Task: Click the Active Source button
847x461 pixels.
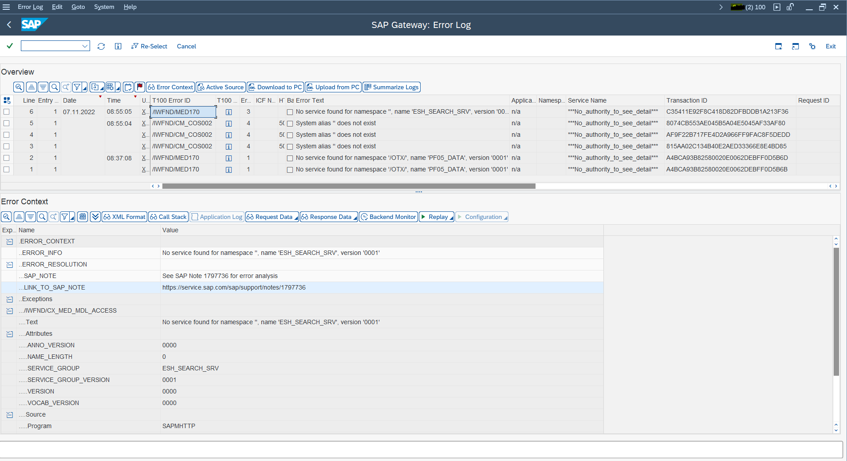Action: pyautogui.click(x=221, y=87)
